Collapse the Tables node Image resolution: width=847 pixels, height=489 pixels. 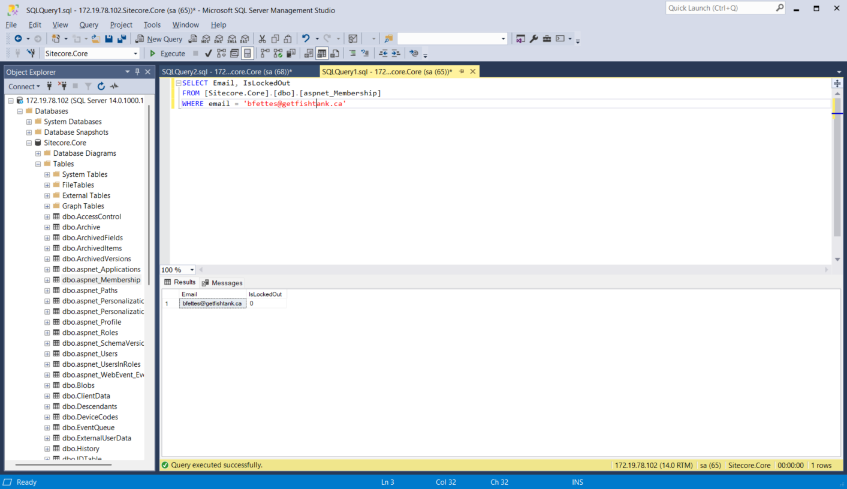38,164
